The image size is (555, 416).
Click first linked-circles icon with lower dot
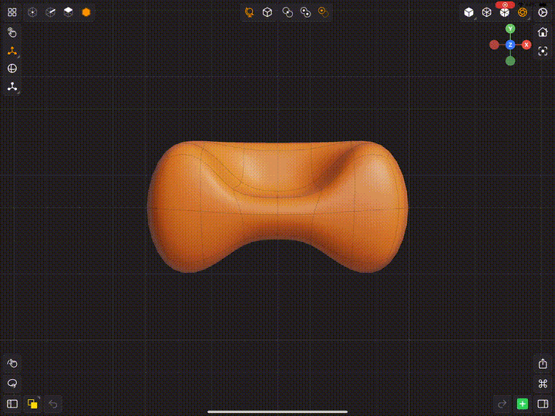click(x=288, y=12)
